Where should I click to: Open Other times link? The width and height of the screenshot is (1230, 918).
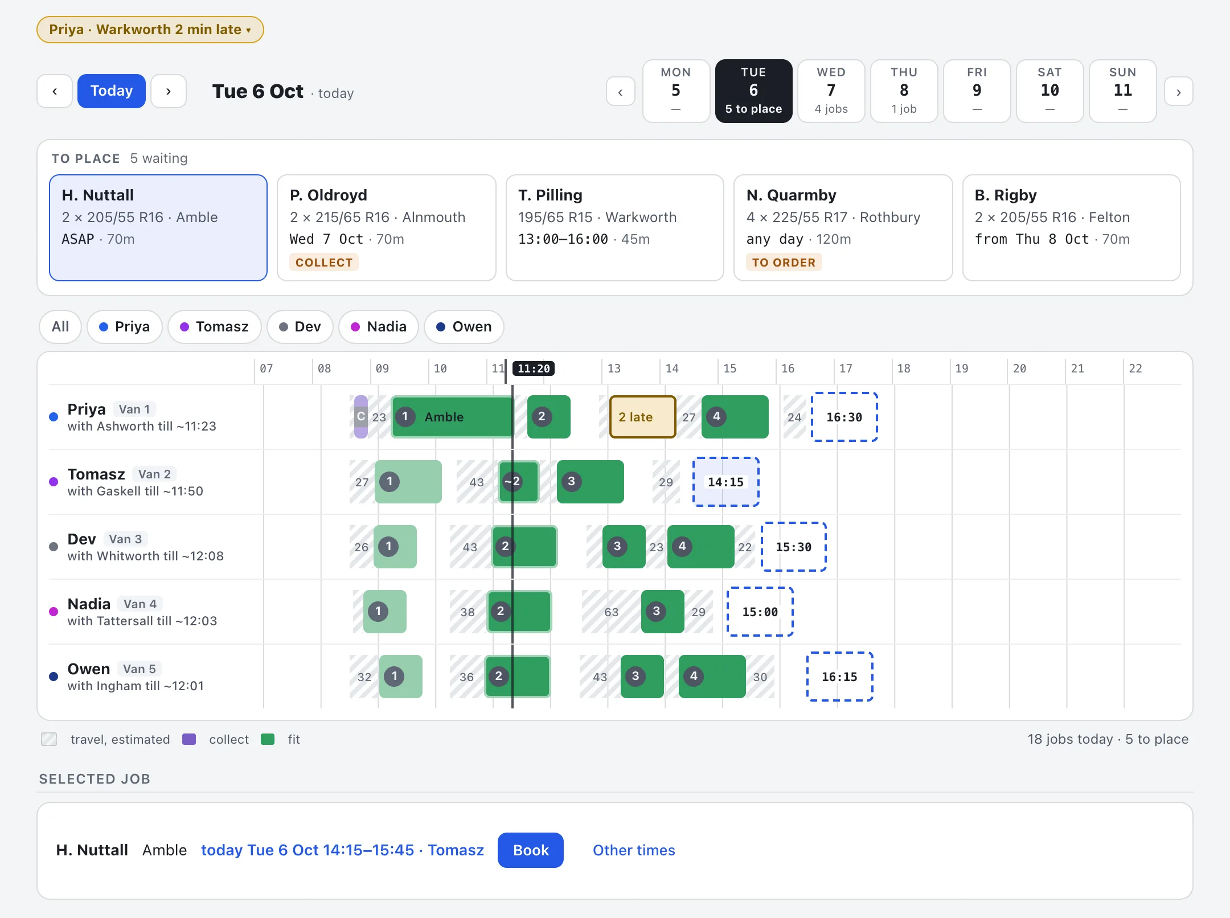coord(634,850)
